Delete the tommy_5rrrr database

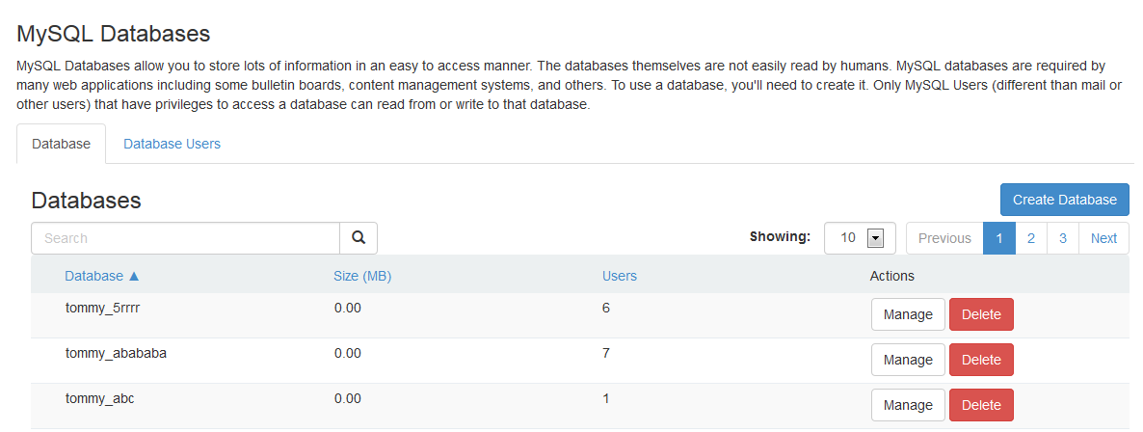pos(981,314)
